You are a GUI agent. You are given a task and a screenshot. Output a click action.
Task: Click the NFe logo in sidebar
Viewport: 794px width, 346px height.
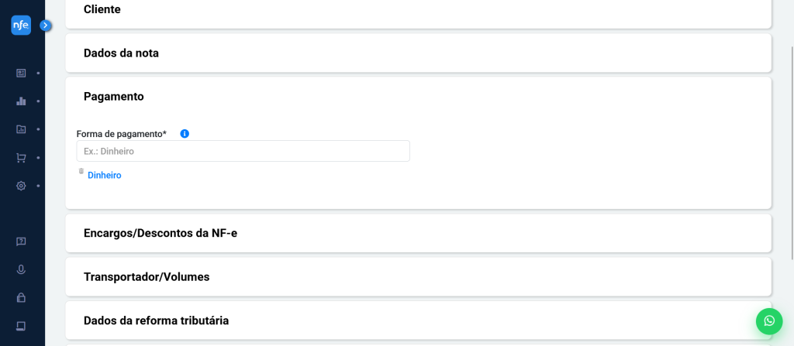[x=21, y=26]
